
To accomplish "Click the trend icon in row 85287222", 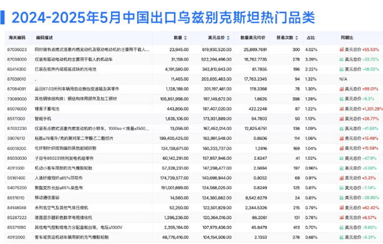I will (x=341, y=218).
